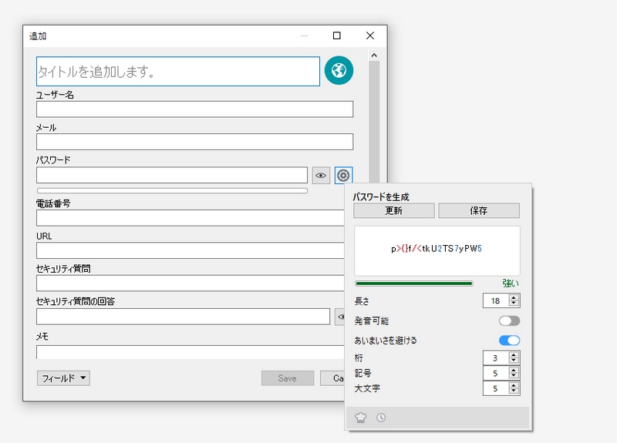Focus the URL input field
Viewport: 617px width, 443px height.
pyautogui.click(x=190, y=250)
